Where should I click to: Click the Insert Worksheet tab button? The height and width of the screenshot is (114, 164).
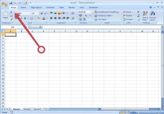[45, 109]
